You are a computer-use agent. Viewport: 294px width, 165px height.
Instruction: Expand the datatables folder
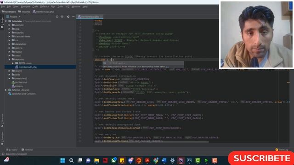9,44
